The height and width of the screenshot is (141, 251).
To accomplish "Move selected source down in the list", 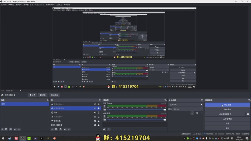I will point(69,129).
